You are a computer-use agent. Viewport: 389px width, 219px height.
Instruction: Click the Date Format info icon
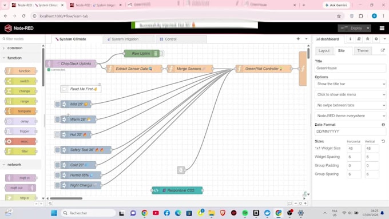point(383,125)
